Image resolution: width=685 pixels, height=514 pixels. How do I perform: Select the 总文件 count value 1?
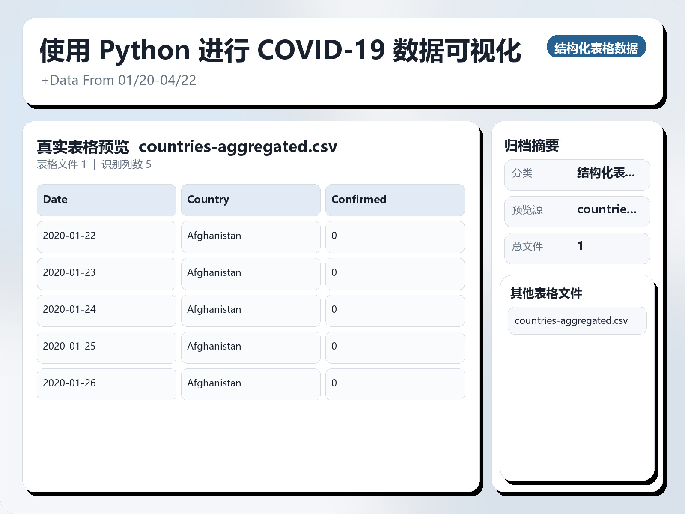(x=580, y=246)
